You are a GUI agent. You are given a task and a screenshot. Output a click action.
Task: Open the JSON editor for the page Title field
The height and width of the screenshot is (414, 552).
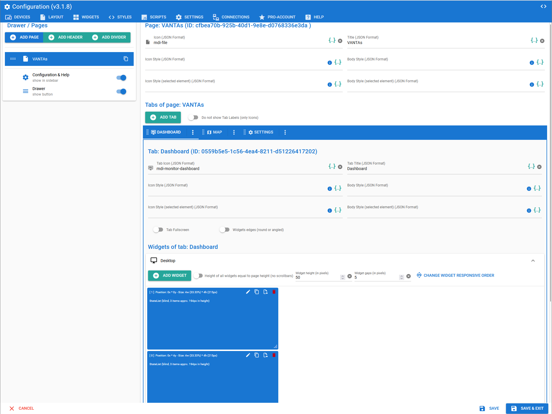click(534, 41)
